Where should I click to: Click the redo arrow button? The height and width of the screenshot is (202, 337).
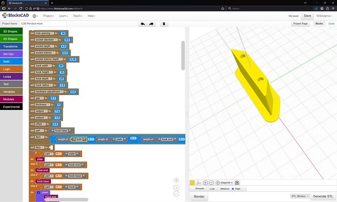pyautogui.click(x=151, y=23)
